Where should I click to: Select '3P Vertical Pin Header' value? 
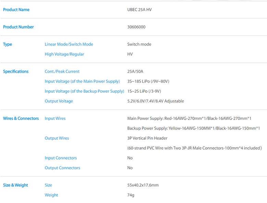(x=147, y=138)
